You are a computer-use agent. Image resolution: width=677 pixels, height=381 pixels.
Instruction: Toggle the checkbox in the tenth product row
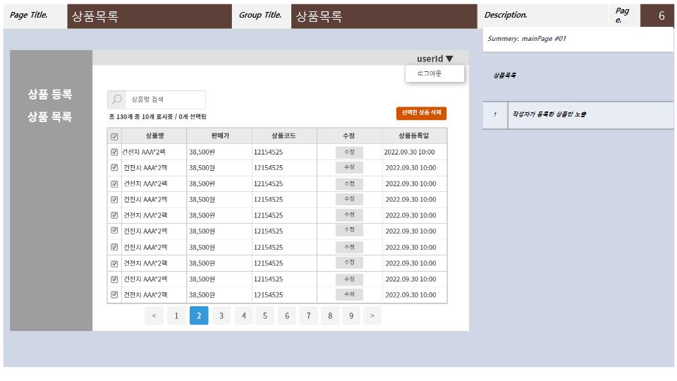(114, 295)
